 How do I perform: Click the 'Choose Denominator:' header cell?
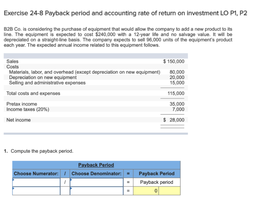(x=97, y=173)
